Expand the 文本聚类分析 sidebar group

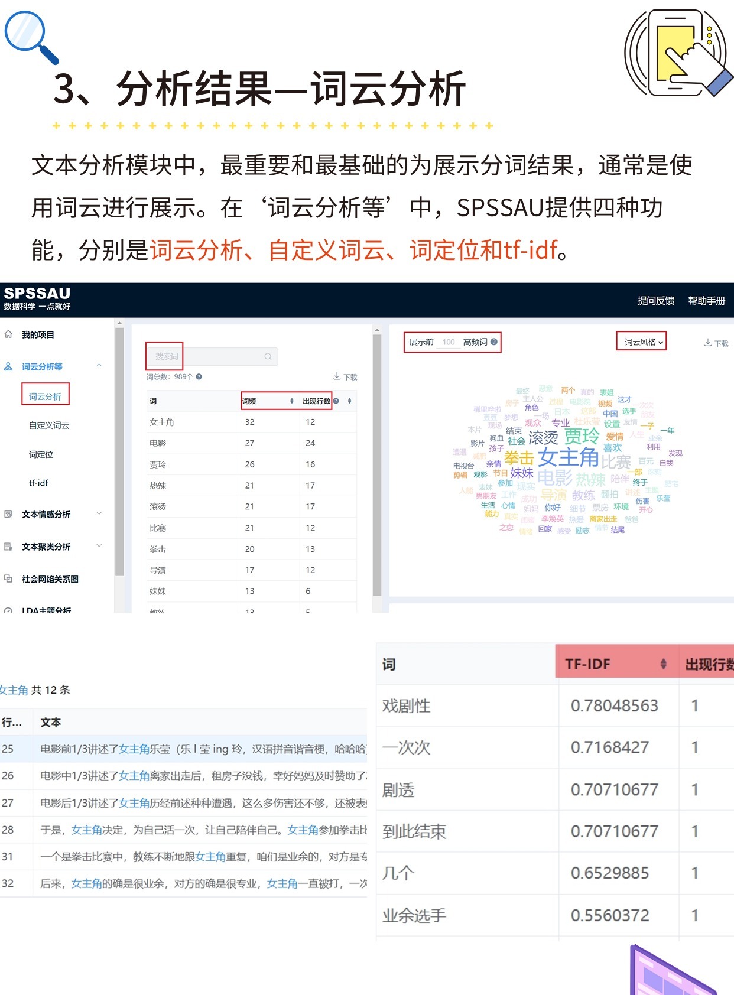coord(99,546)
